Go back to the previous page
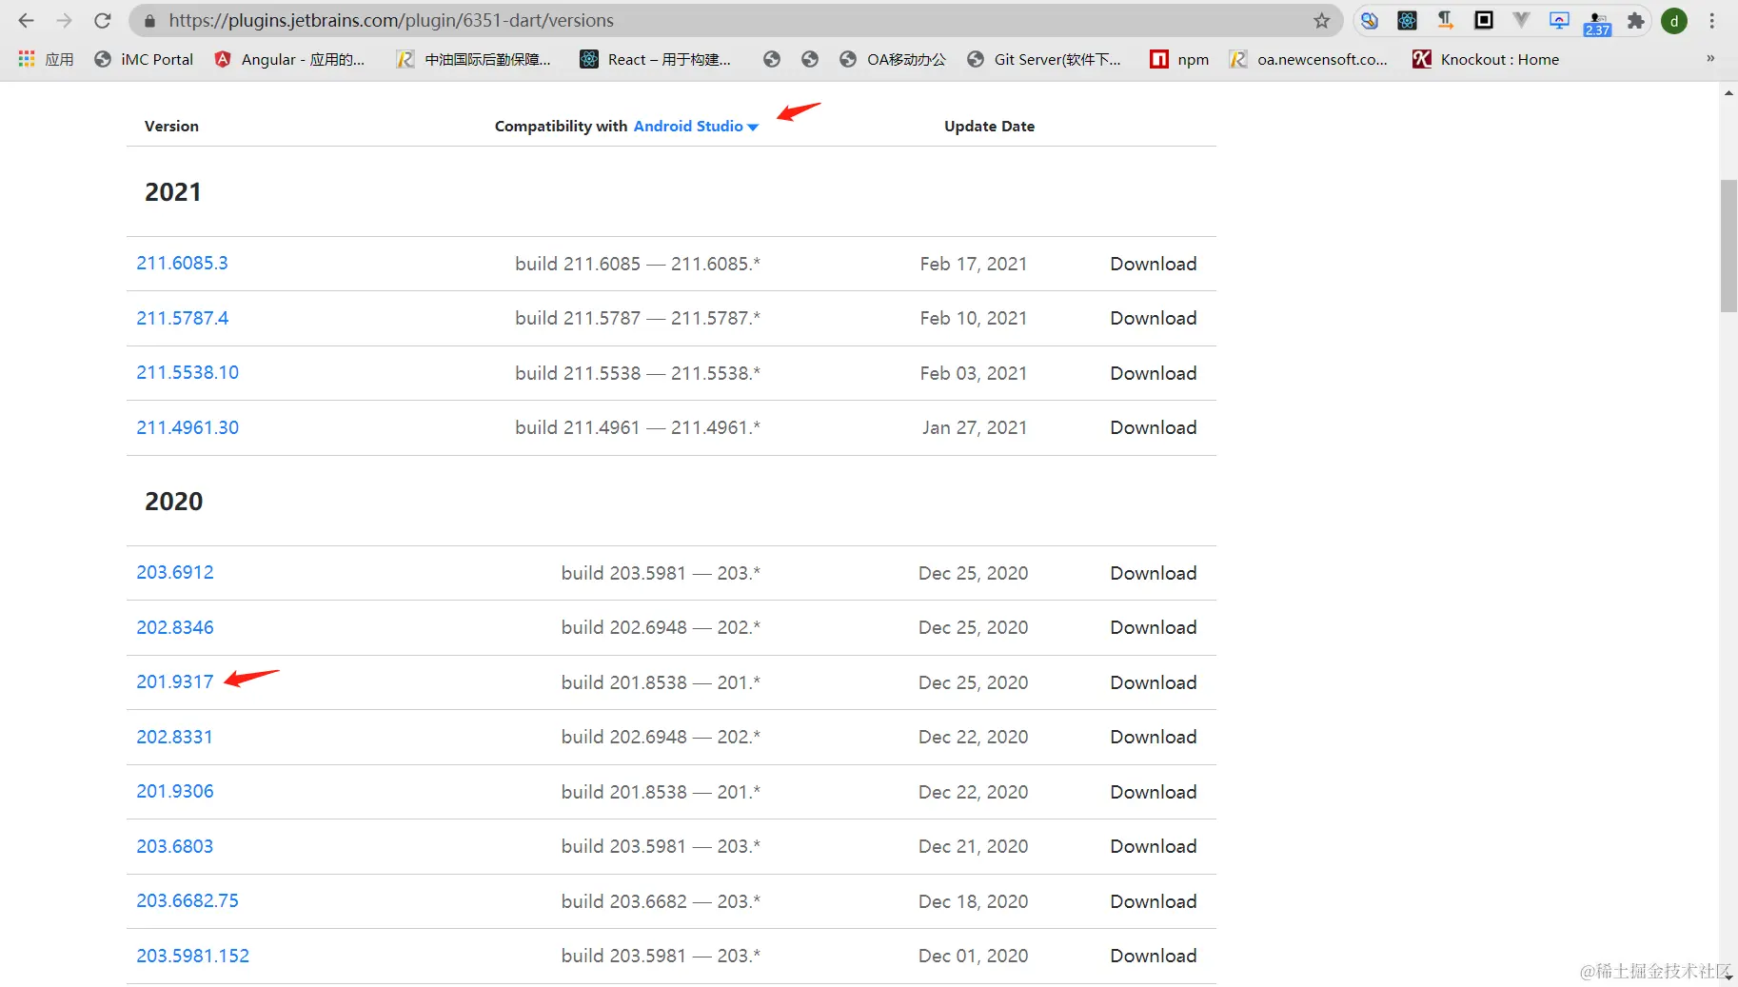Screen dimensions: 1738x987 point(26,20)
